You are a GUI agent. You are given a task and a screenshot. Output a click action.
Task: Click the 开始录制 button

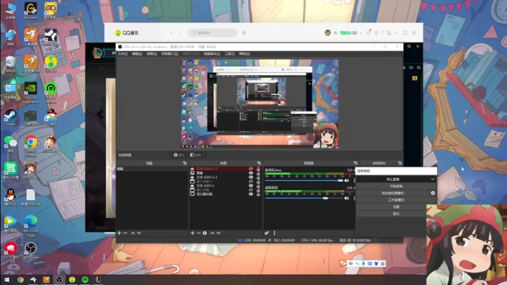coord(396,186)
